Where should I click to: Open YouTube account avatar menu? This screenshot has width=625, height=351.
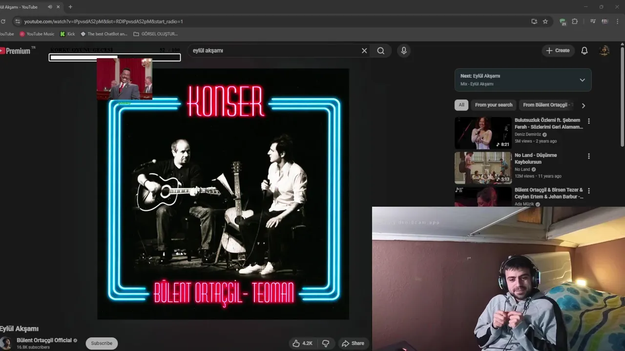[604, 51]
